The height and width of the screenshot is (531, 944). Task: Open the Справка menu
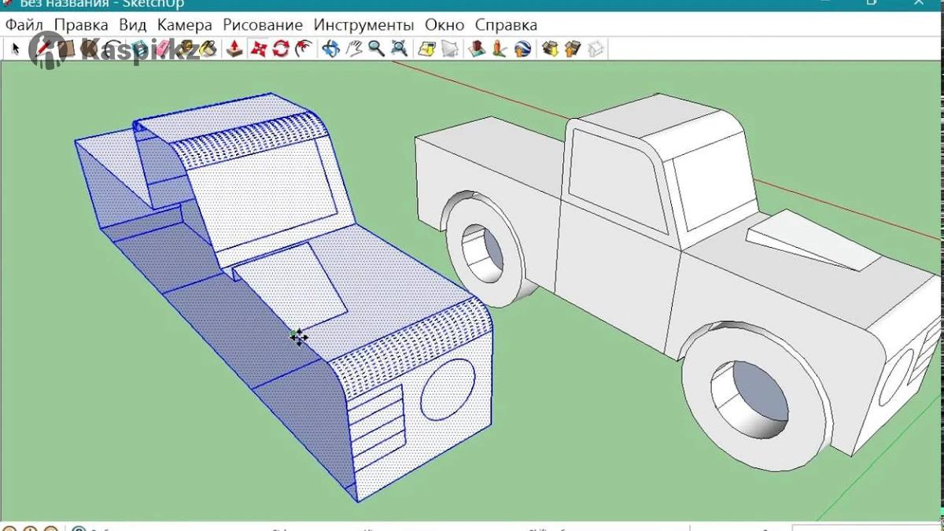507,24
